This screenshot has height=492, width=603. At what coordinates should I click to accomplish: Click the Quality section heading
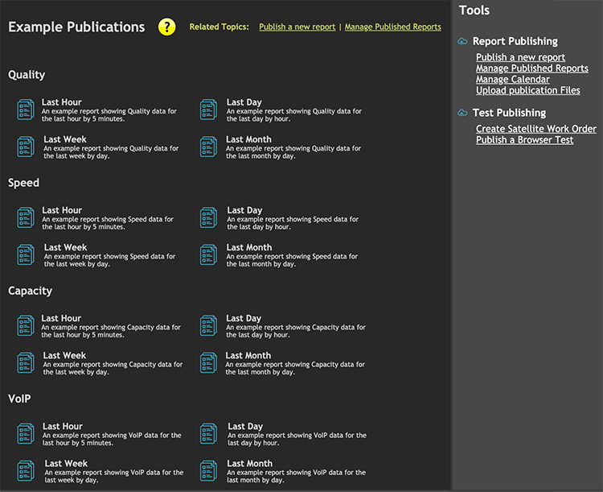(x=27, y=75)
